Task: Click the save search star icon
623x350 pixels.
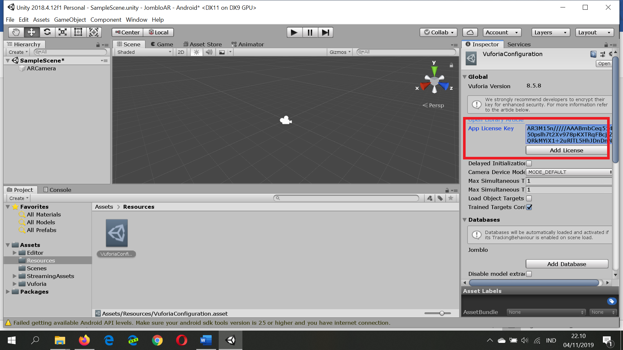Action: (x=450, y=198)
